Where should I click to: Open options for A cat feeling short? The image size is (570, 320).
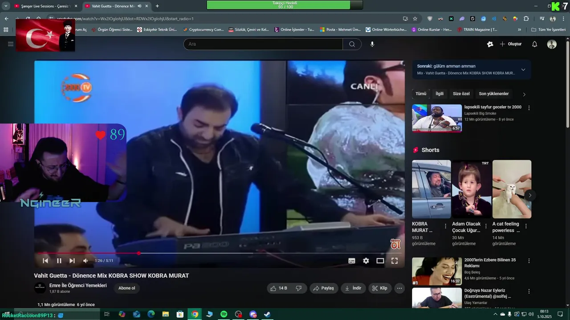coord(526,226)
